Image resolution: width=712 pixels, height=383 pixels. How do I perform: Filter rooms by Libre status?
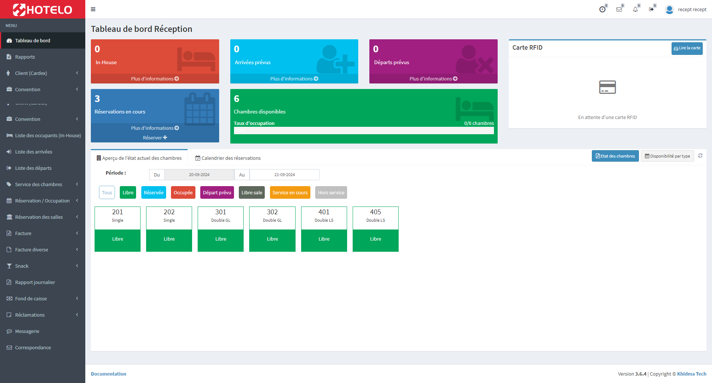(x=128, y=192)
